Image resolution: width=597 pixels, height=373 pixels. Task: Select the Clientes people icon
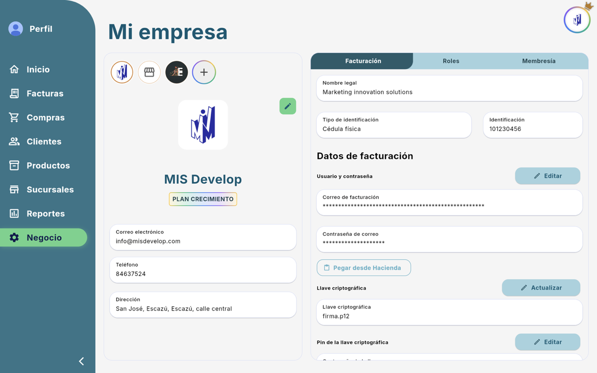(14, 141)
